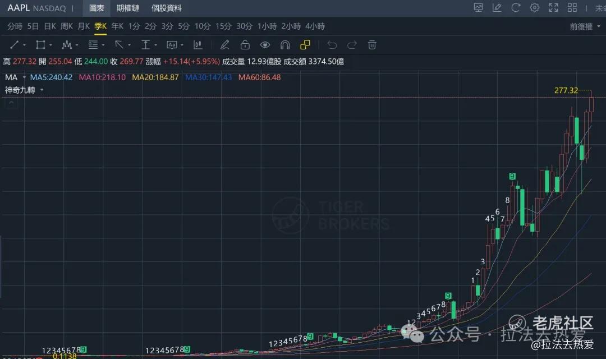606x359 pixels.
Task: Click the MA30:147.43 indicator label
Action: (208, 77)
